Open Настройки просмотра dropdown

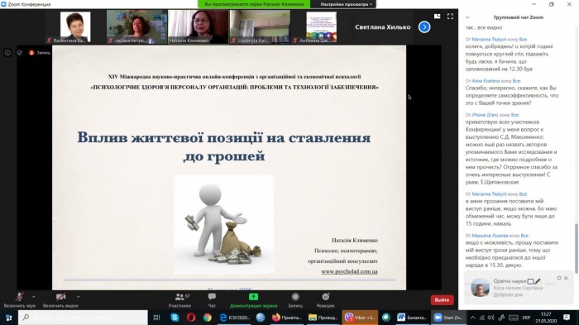347,4
